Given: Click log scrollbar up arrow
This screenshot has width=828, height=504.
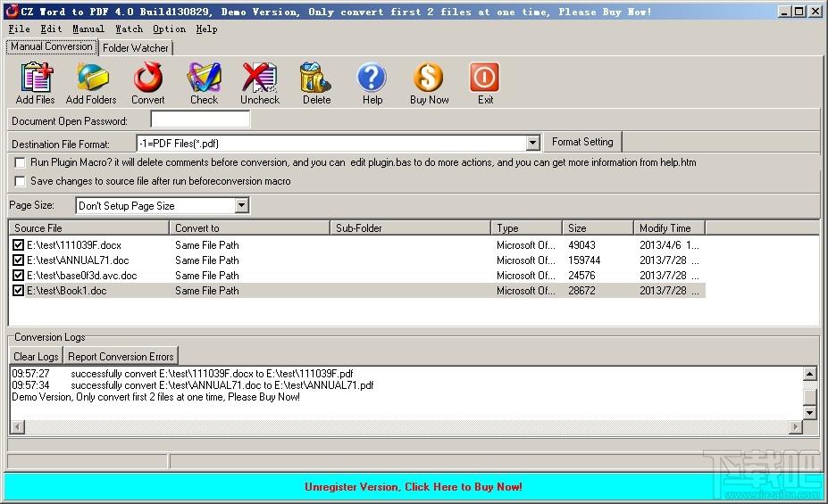Looking at the screenshot, I should pos(809,374).
